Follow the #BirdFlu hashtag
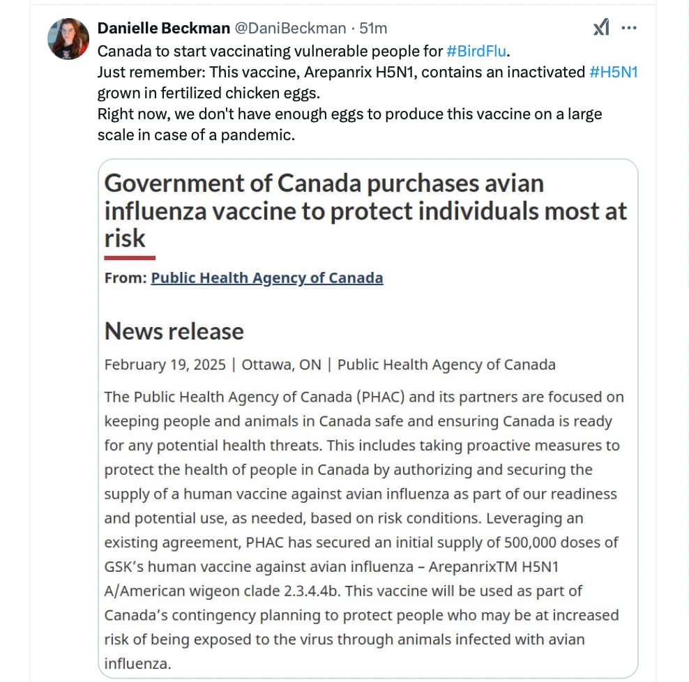The width and height of the screenshot is (689, 682). tap(476, 52)
